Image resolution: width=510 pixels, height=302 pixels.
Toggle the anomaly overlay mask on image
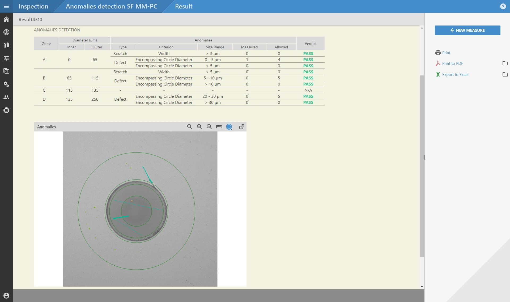[229, 127]
